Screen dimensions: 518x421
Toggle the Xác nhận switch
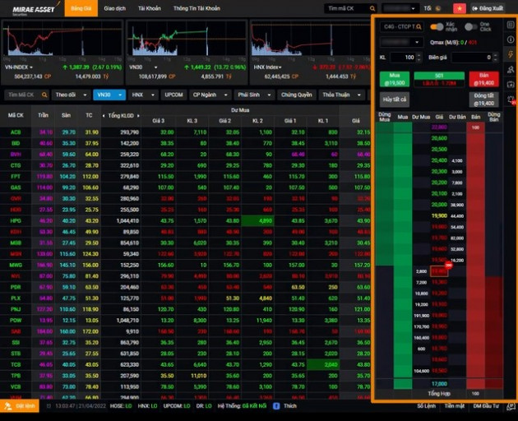point(436,26)
